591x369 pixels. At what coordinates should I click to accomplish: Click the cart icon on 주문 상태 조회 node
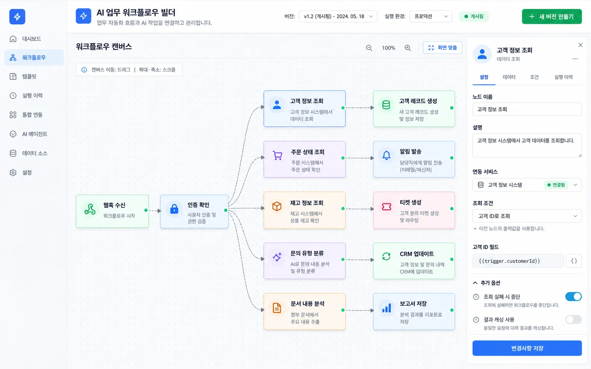[277, 155]
